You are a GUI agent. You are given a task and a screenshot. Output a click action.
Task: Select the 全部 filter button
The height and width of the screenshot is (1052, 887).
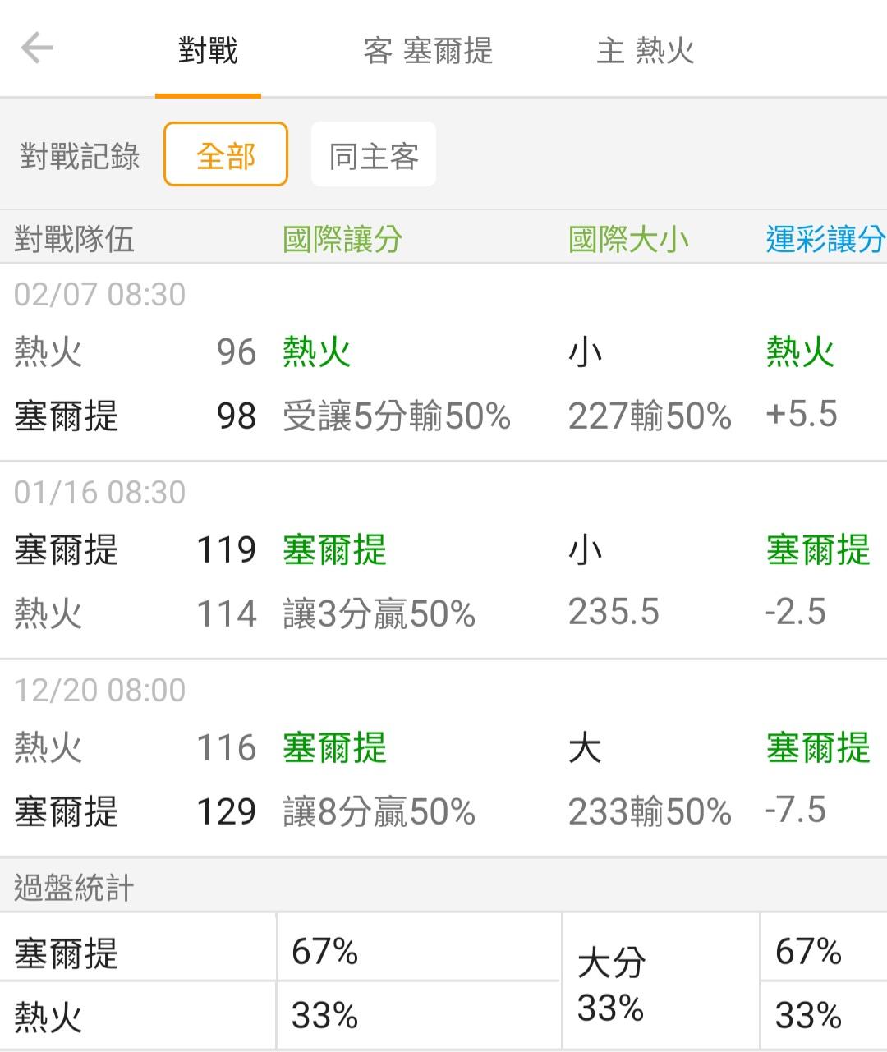(226, 154)
